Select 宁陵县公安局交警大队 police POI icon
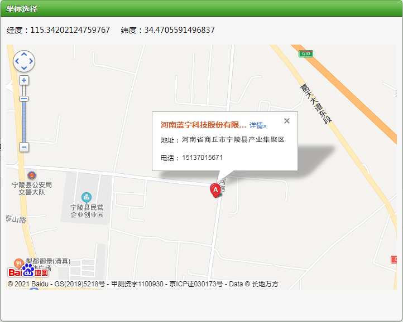 point(31,175)
